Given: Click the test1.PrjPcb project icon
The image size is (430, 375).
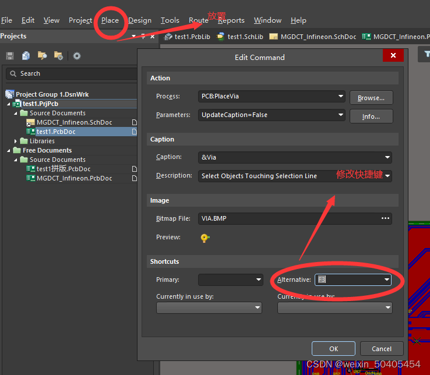Looking at the screenshot, I should click(17, 104).
